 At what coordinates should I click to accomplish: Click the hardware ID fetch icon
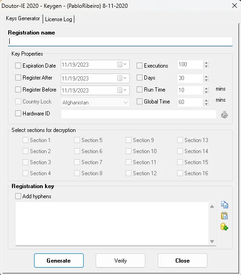(224, 115)
